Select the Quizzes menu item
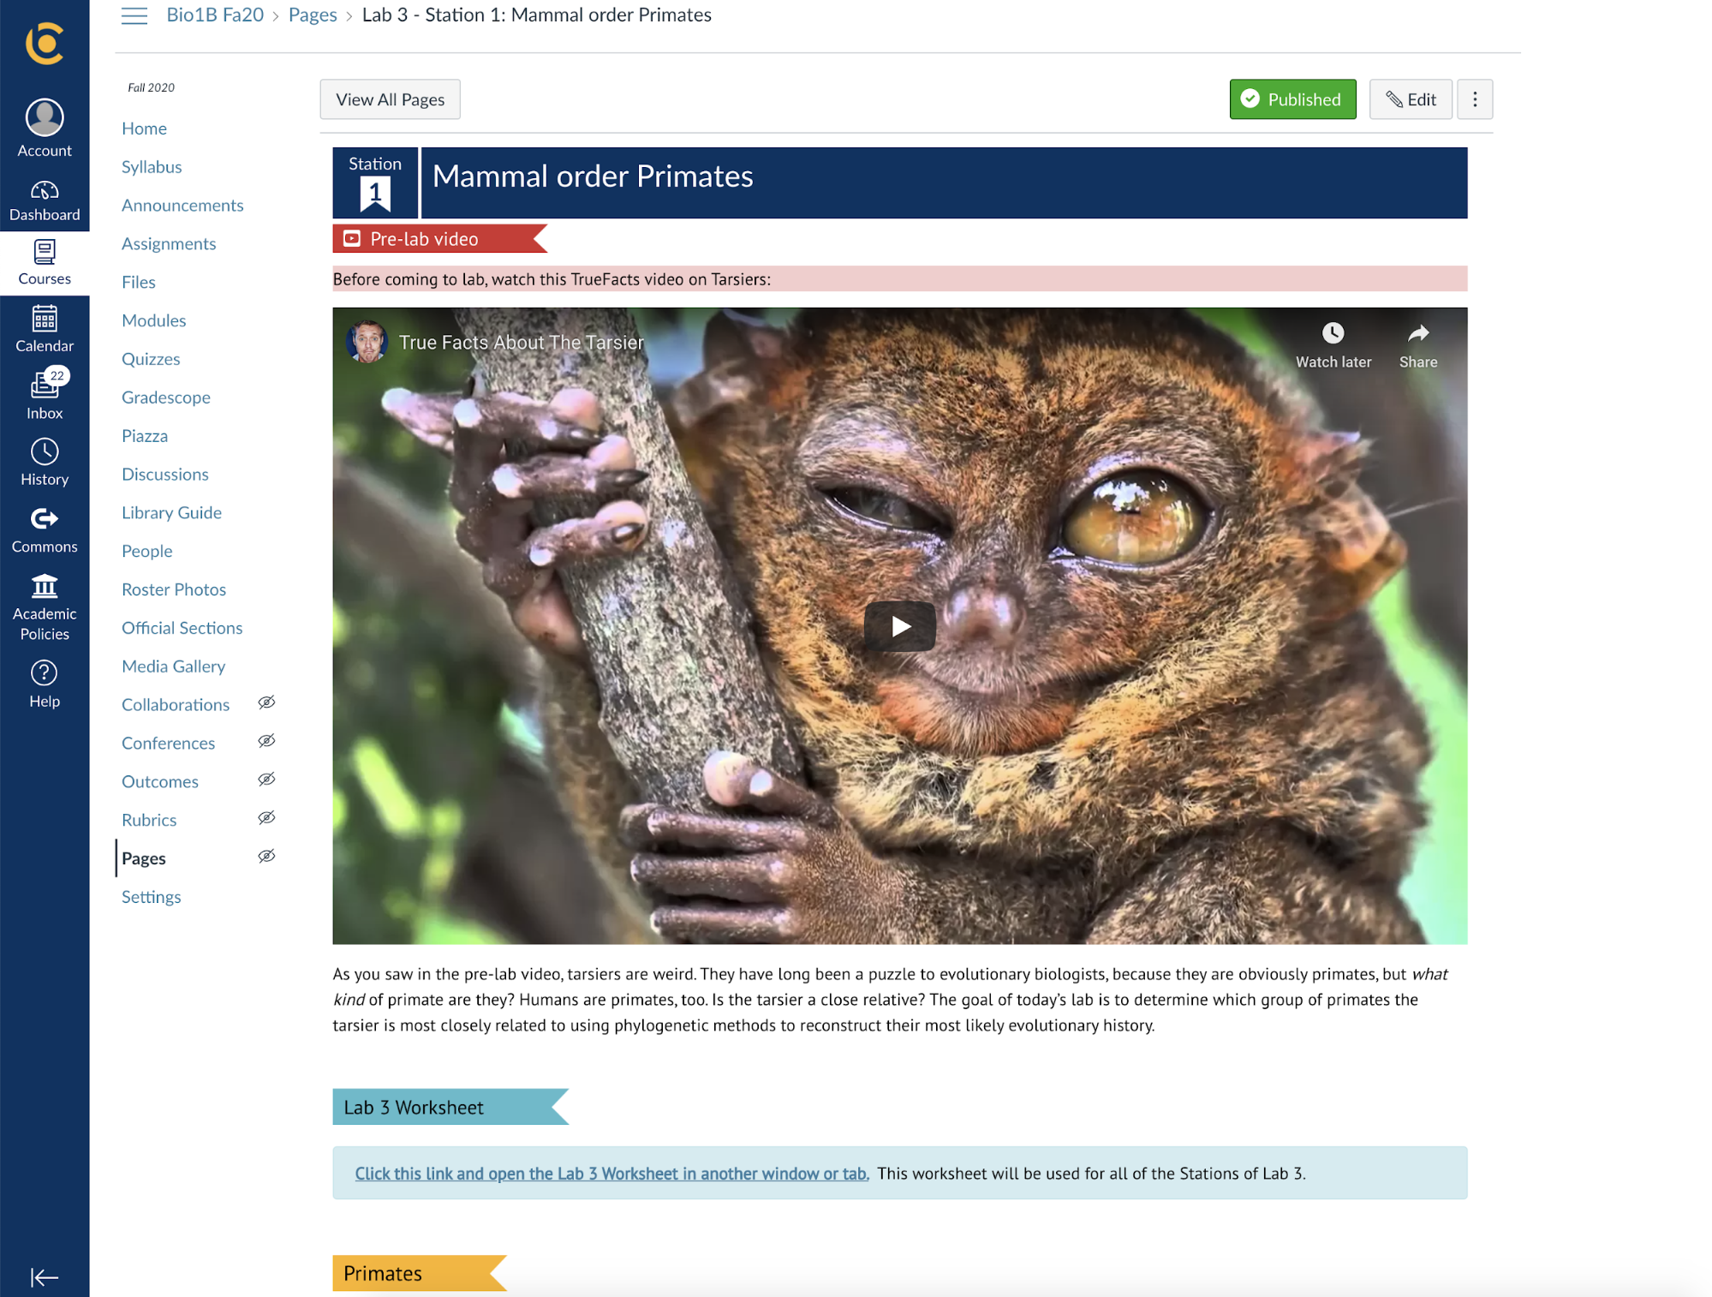This screenshot has width=1712, height=1297. [x=150, y=358]
